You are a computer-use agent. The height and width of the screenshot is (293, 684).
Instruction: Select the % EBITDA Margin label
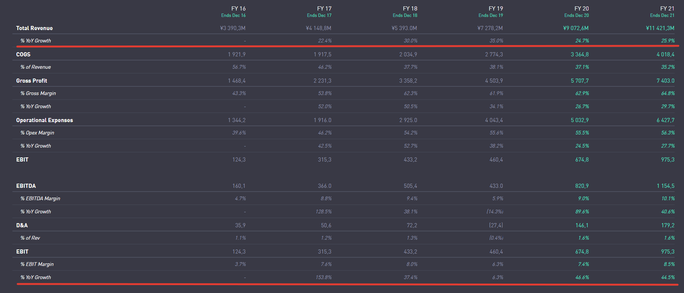tap(40, 198)
